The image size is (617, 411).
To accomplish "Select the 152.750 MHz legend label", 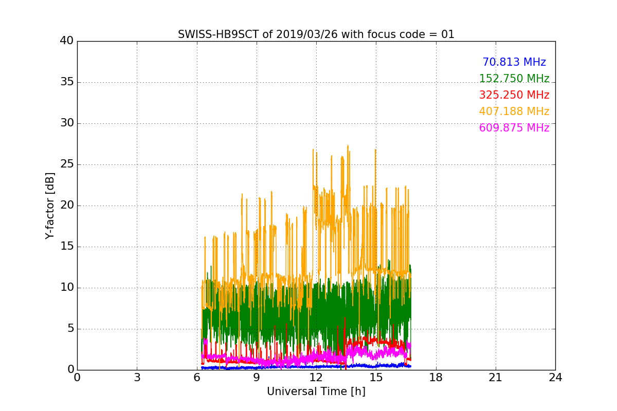I will (x=514, y=79).
